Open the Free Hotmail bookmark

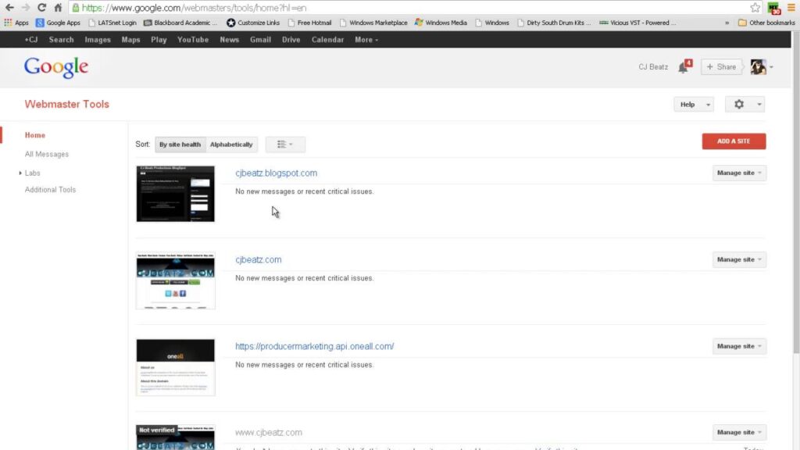pyautogui.click(x=309, y=23)
